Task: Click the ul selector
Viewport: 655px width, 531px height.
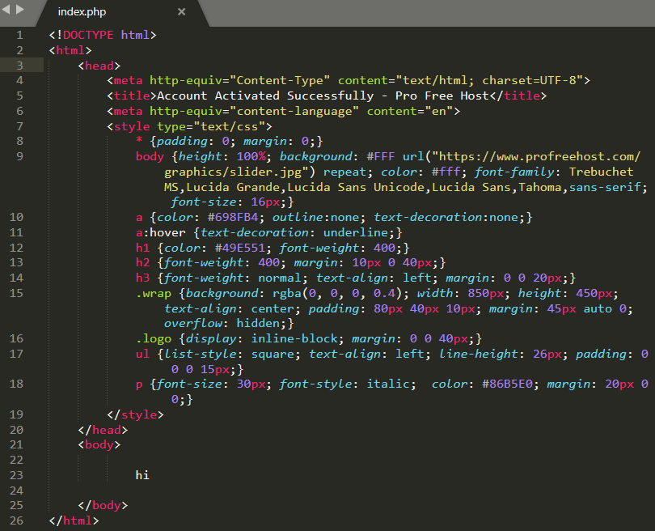Action: click(x=142, y=355)
